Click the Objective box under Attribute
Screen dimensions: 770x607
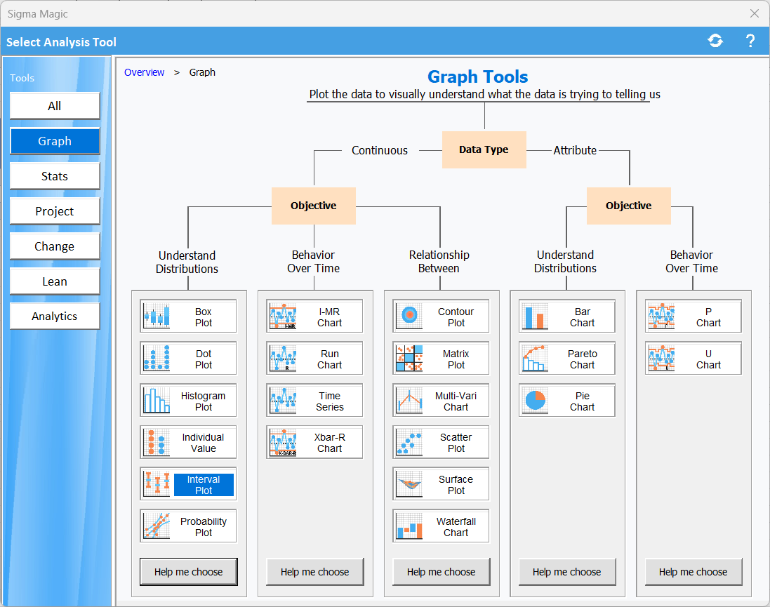pyautogui.click(x=629, y=206)
